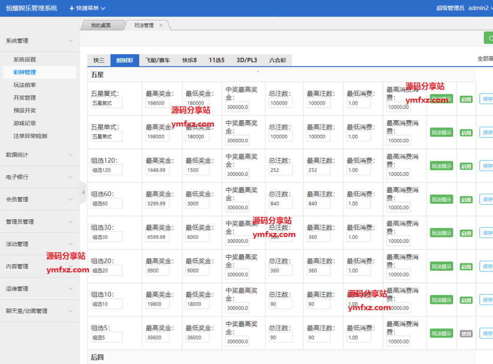Click 启用 on the 五星复式 row
493x364 pixels.
[466, 99]
